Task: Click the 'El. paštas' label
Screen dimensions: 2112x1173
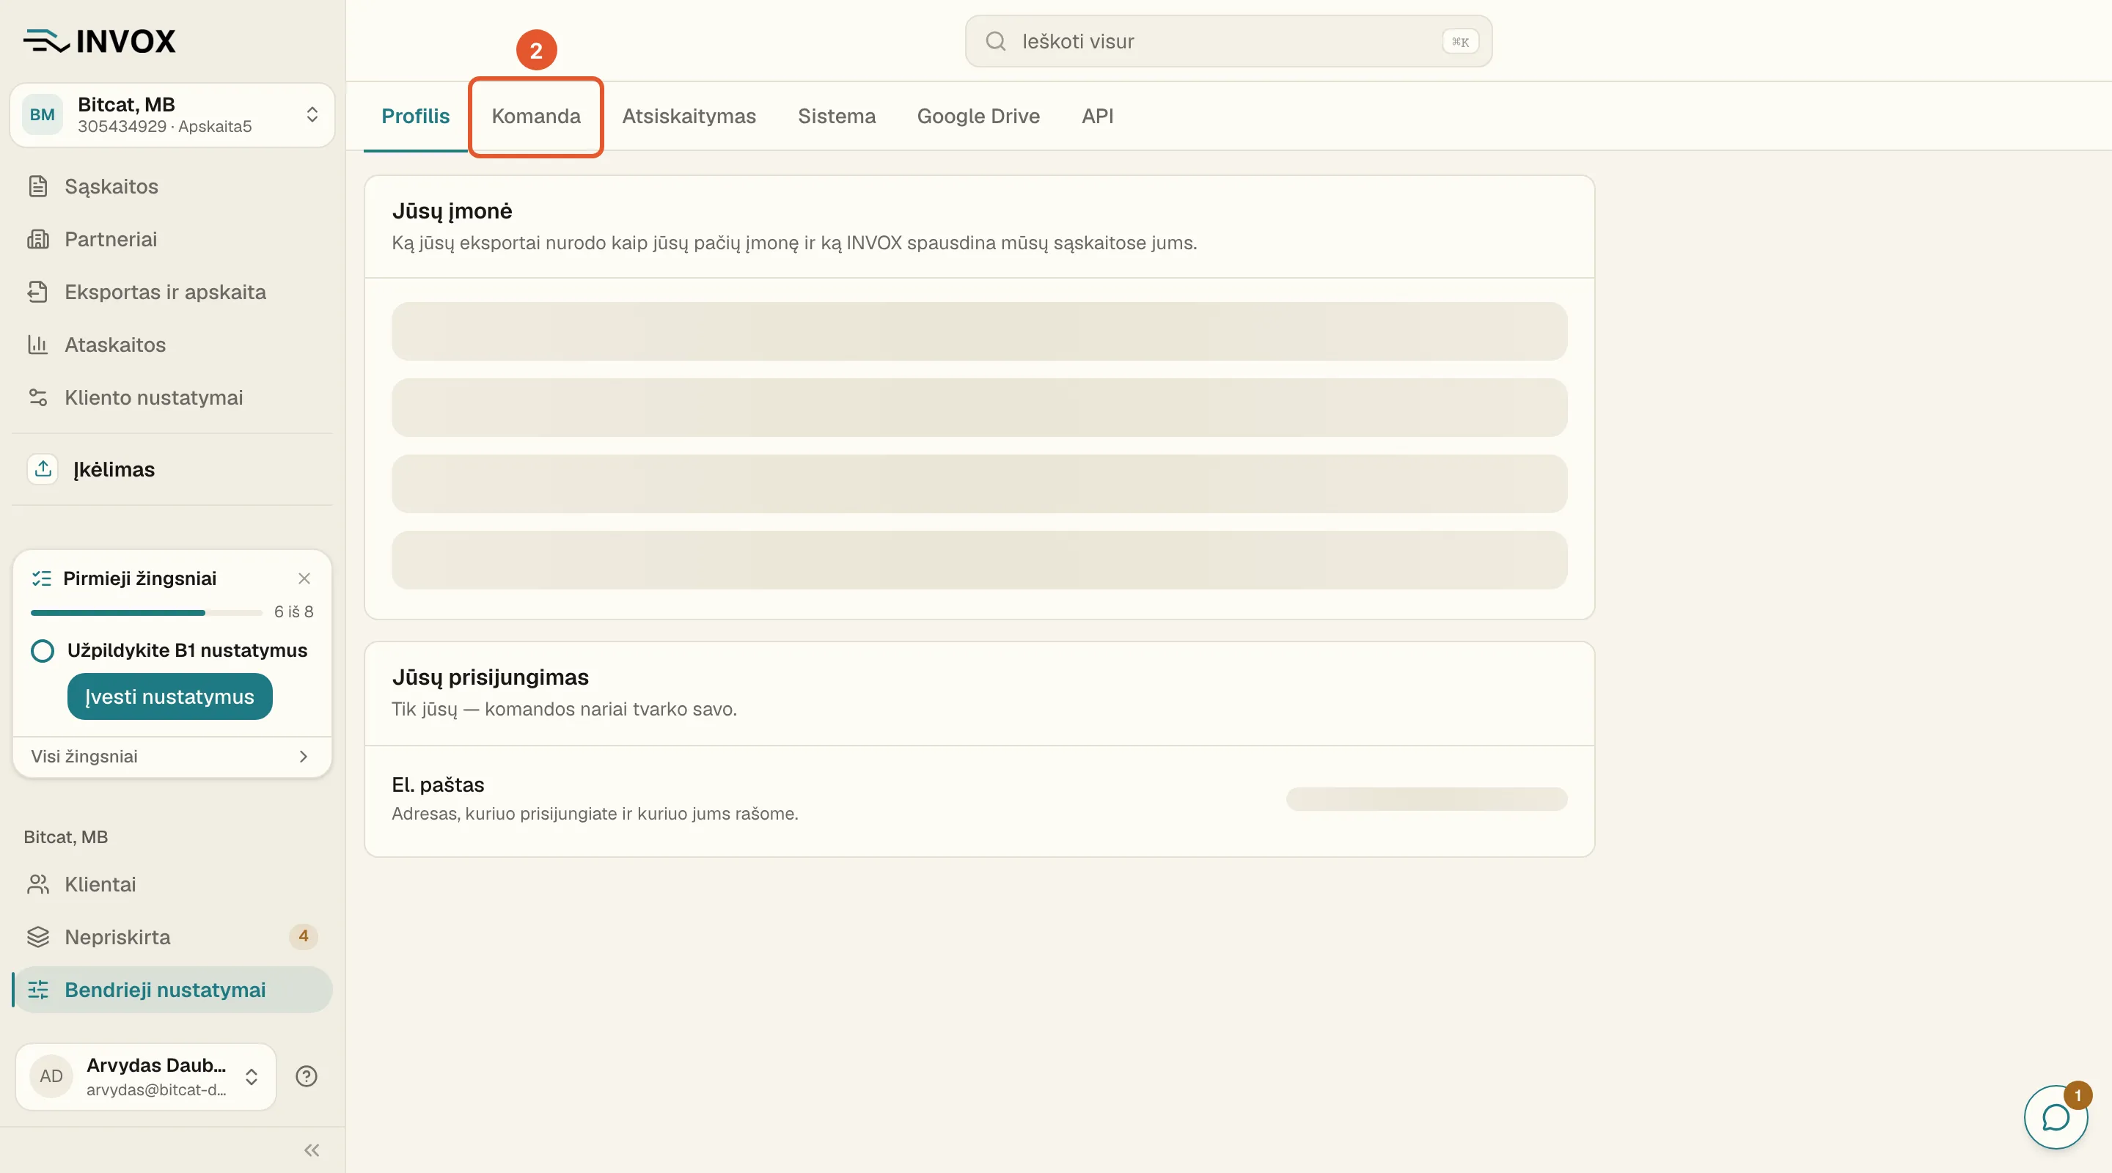Action: [438, 784]
